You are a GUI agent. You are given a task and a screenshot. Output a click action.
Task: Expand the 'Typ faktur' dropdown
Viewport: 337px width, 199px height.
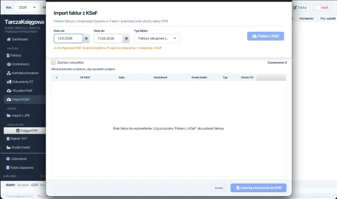(157, 38)
